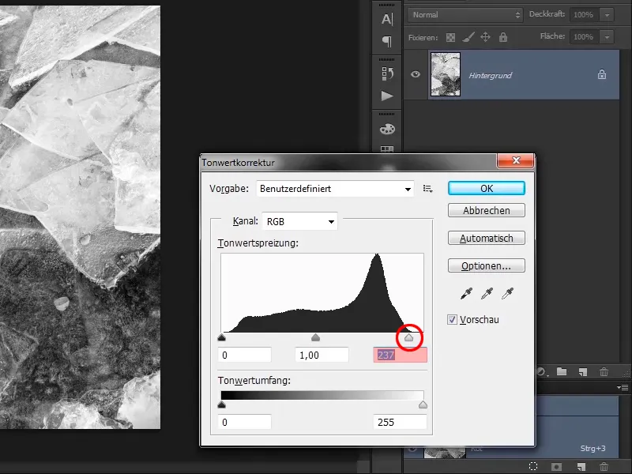Click OK in Tonwertkorrektur dialog
The width and height of the screenshot is (632, 474).
tap(487, 188)
